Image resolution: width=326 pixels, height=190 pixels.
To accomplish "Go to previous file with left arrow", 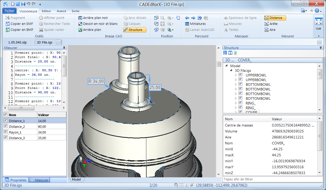I will click(187, 18).
